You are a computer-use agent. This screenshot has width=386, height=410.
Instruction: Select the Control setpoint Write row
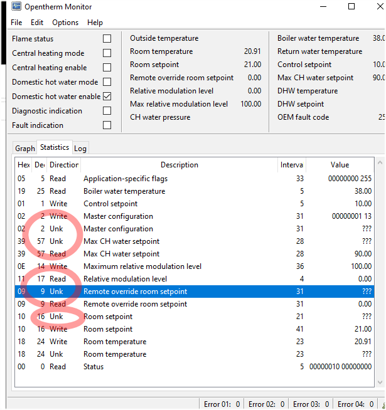tap(195, 204)
